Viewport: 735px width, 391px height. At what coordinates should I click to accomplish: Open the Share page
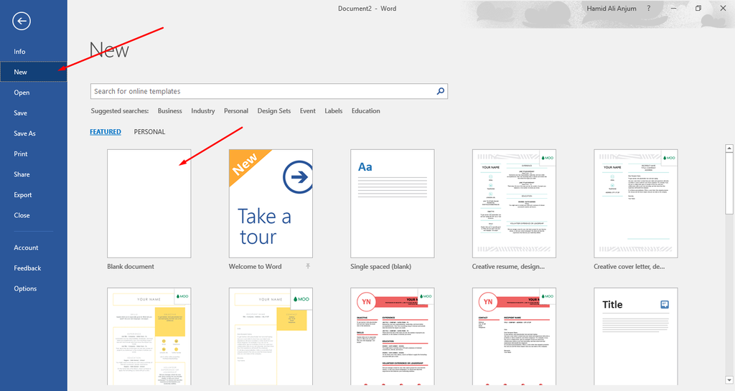pos(33,174)
